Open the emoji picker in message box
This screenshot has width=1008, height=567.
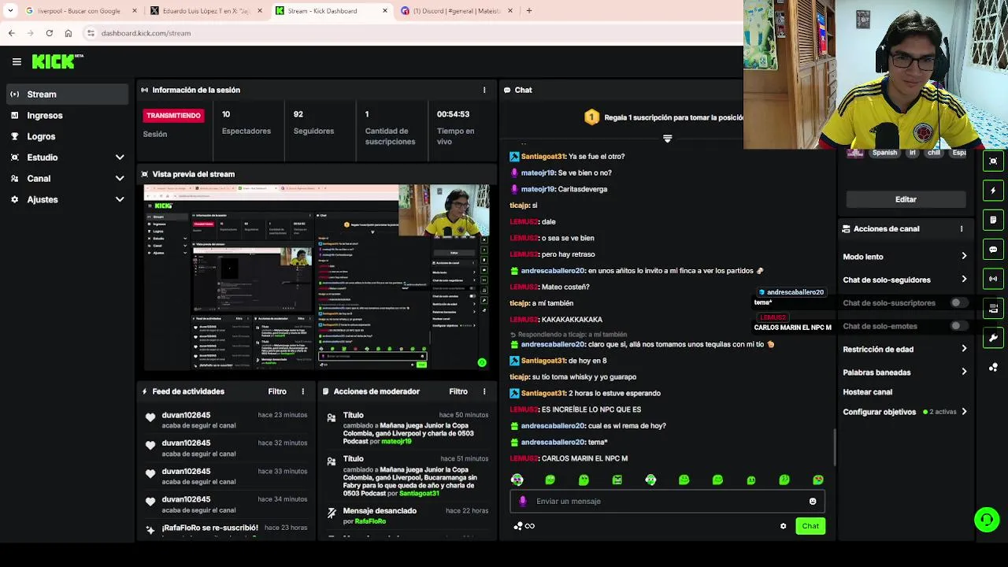[x=813, y=501]
